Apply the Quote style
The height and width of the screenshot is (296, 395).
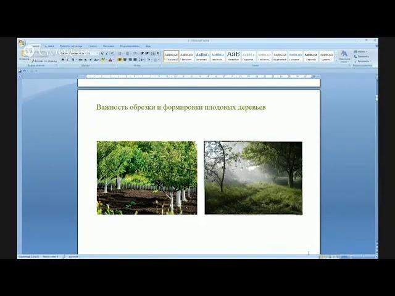tap(326, 56)
